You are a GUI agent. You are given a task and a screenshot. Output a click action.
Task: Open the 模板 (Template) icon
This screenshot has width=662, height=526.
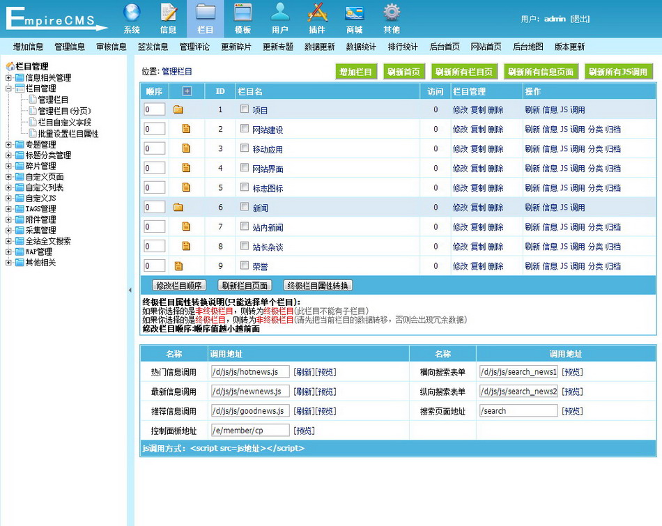(x=243, y=14)
